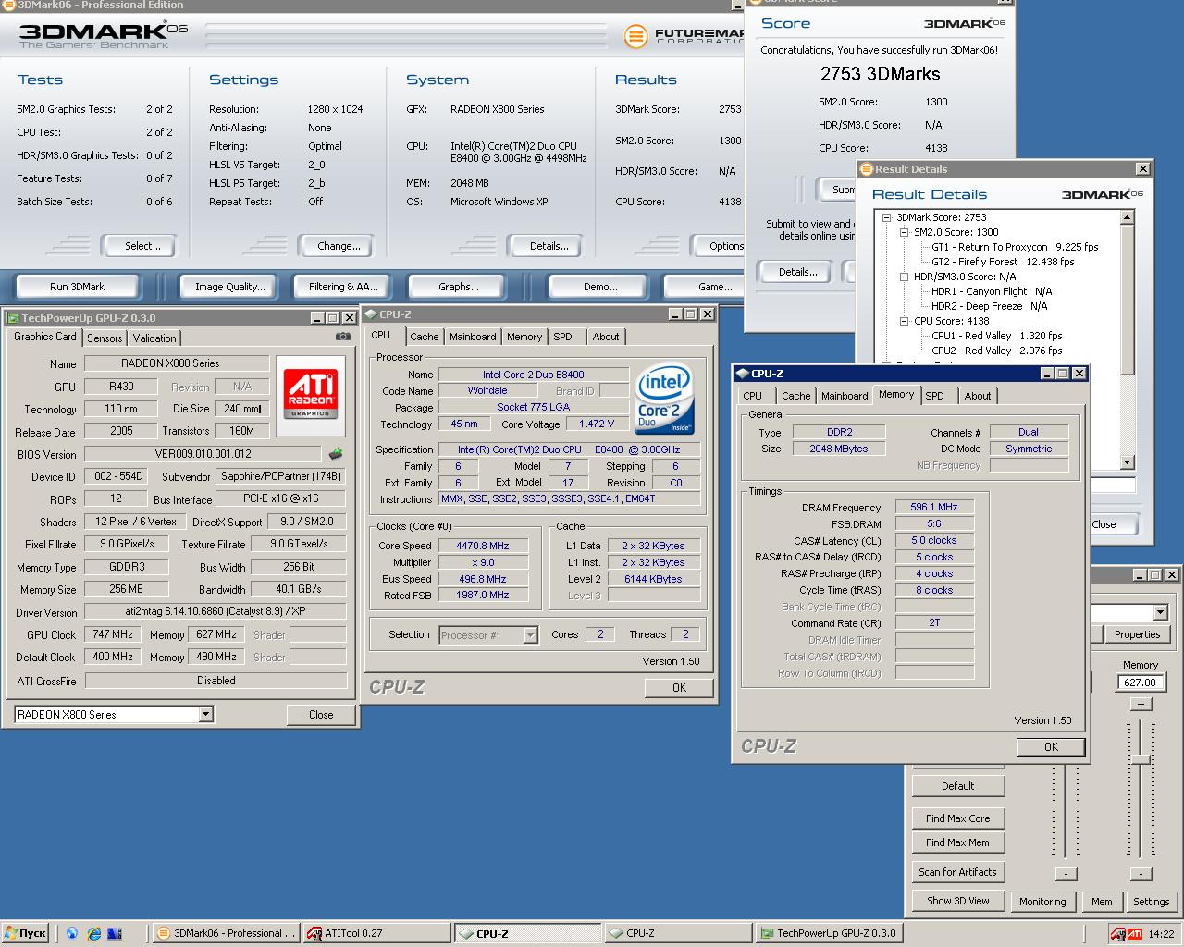Click the Image Quality... button

229,287
